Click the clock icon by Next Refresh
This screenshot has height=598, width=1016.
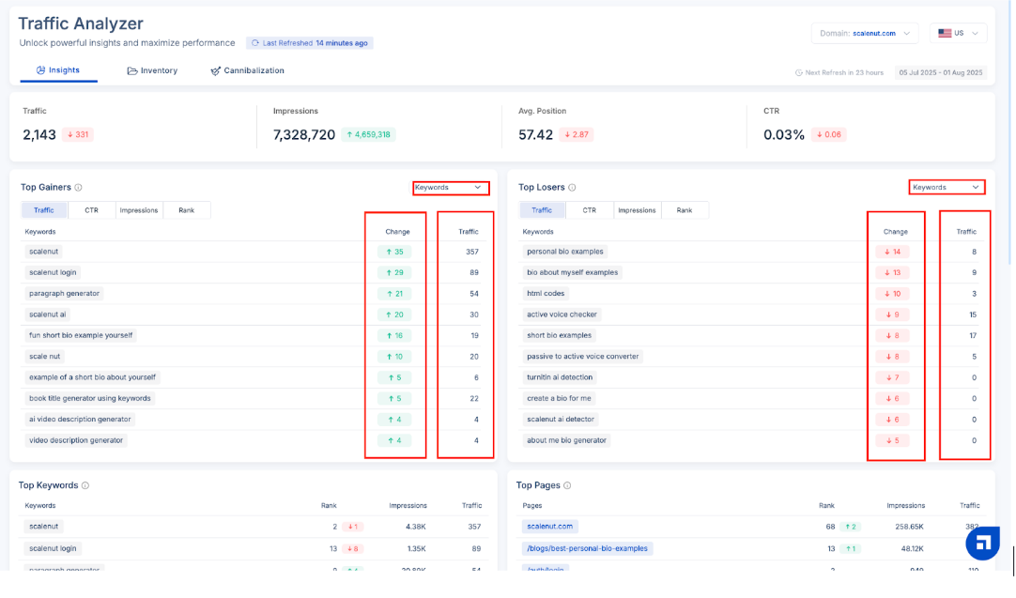[x=798, y=72]
